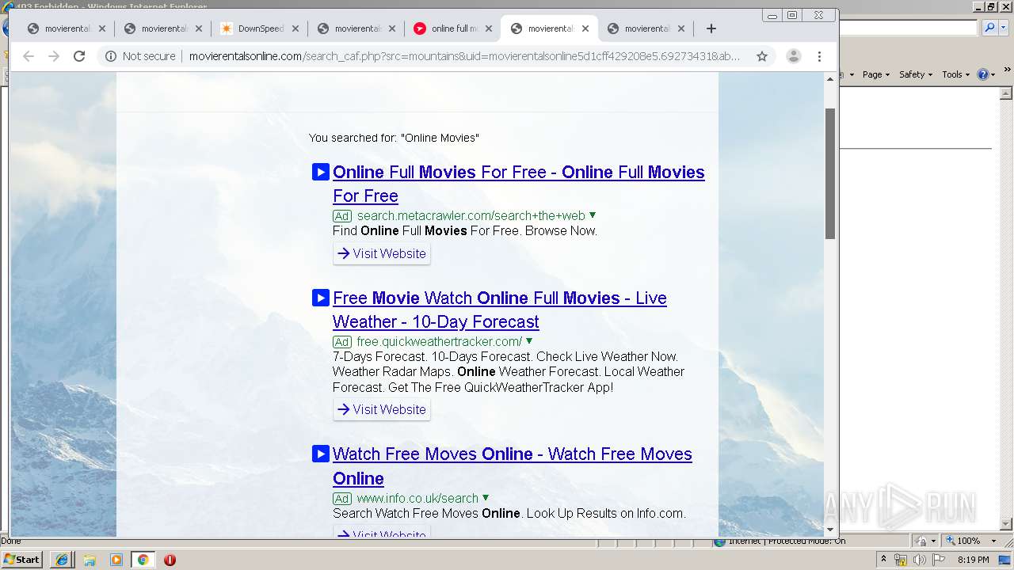Open 'Online Full Movies For Free' ad link
This screenshot has width=1014, height=570.
[x=519, y=184]
